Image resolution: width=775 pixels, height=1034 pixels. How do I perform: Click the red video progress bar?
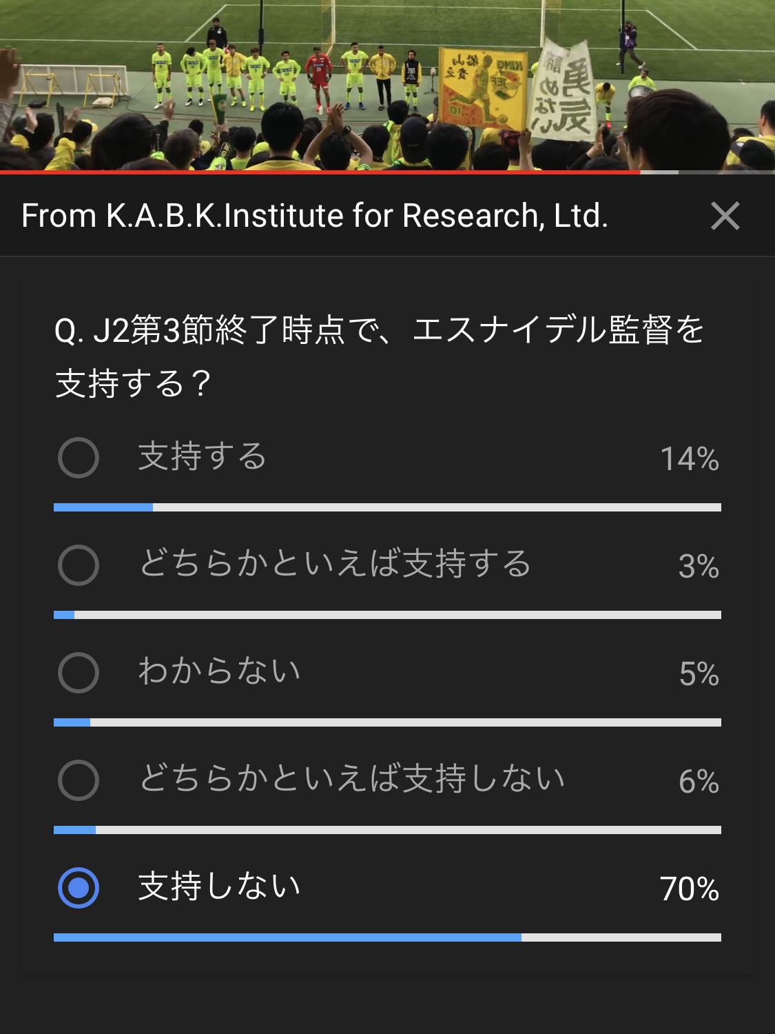tap(320, 172)
